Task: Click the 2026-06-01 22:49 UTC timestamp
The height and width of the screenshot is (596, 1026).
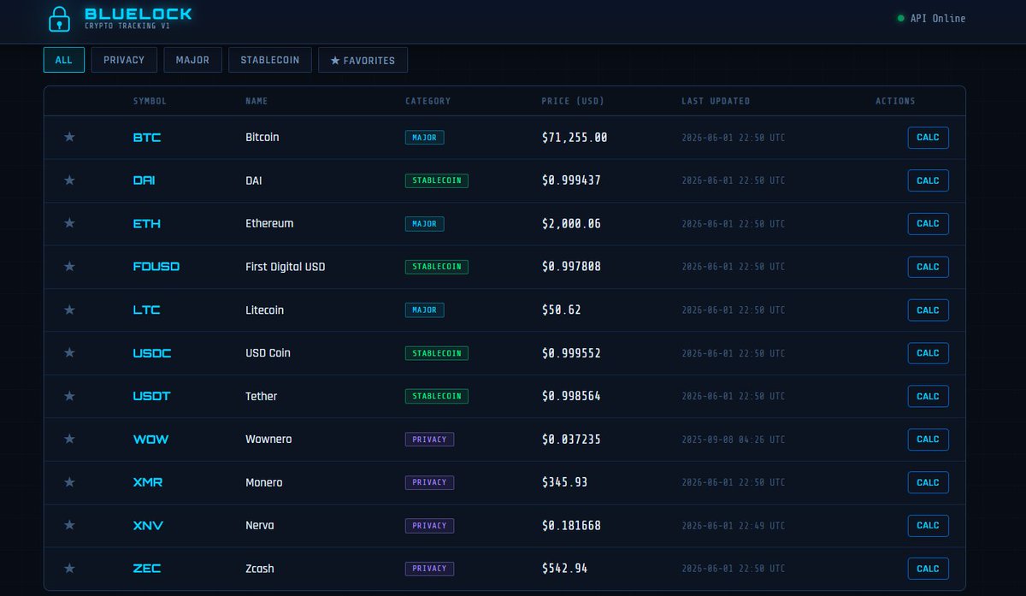Action: [733, 525]
